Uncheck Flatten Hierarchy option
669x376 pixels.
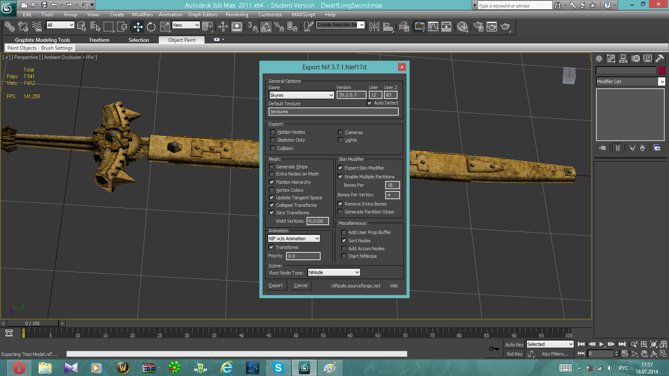pos(271,182)
